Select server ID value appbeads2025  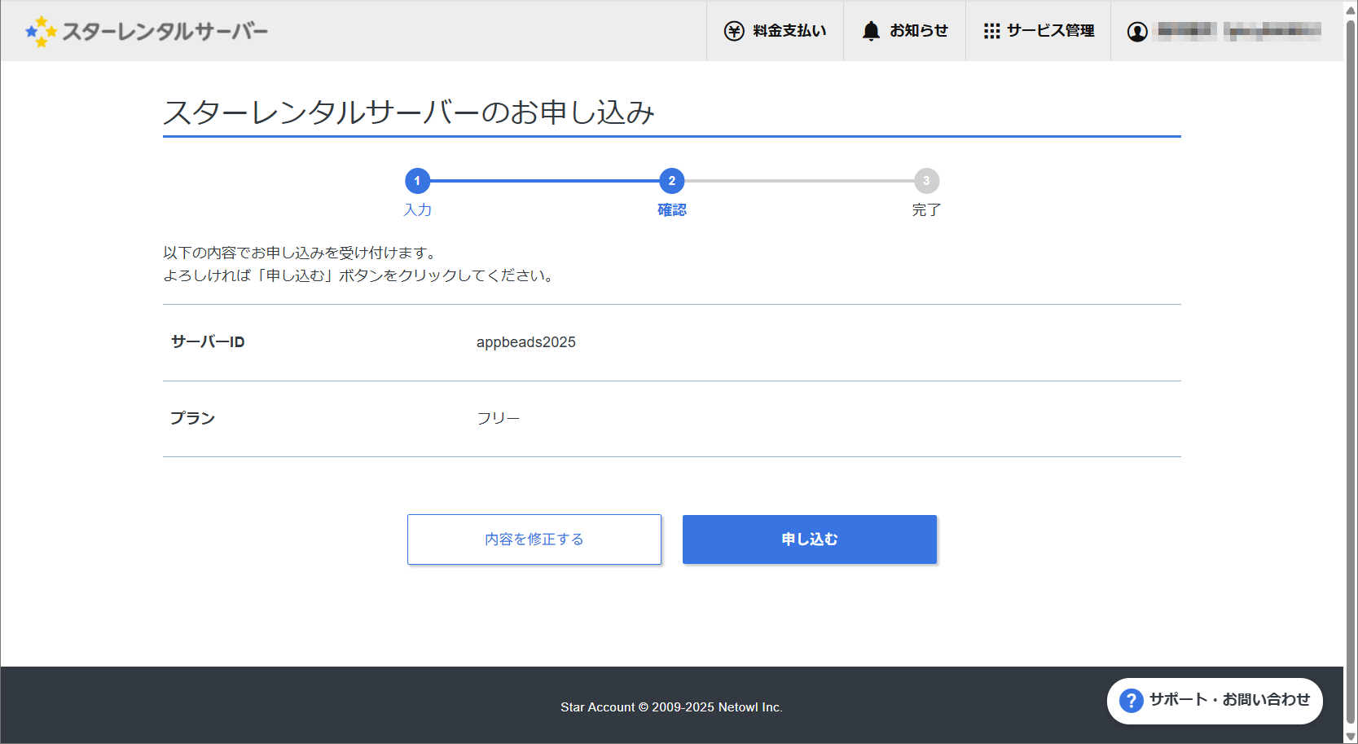(526, 342)
